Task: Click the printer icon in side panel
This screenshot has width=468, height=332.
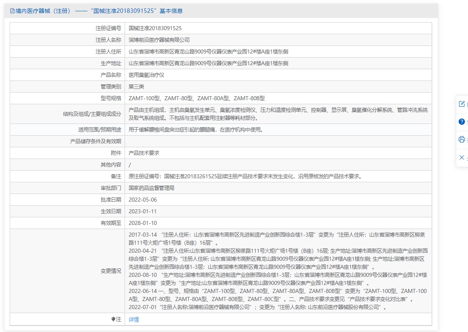Action: pyautogui.click(x=462, y=139)
